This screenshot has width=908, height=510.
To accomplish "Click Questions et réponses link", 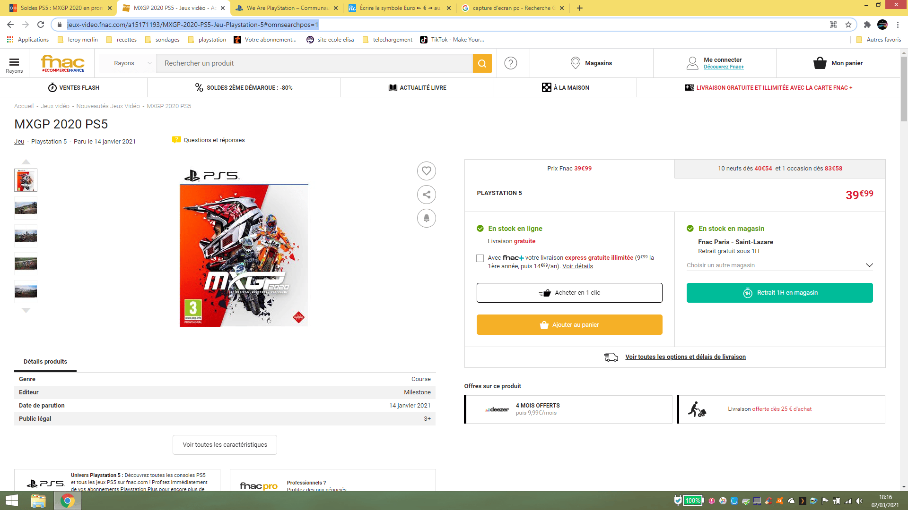I will 209,140.
